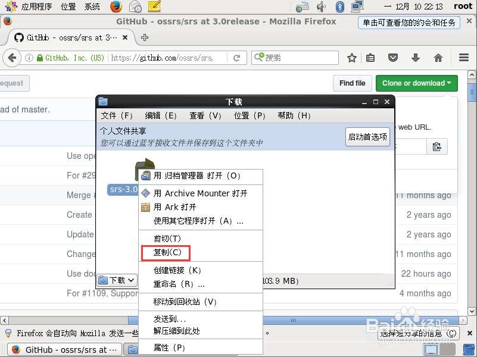The height and width of the screenshot is (357, 477).
Task: Click the volume speaker tray icon
Action: 321,7
